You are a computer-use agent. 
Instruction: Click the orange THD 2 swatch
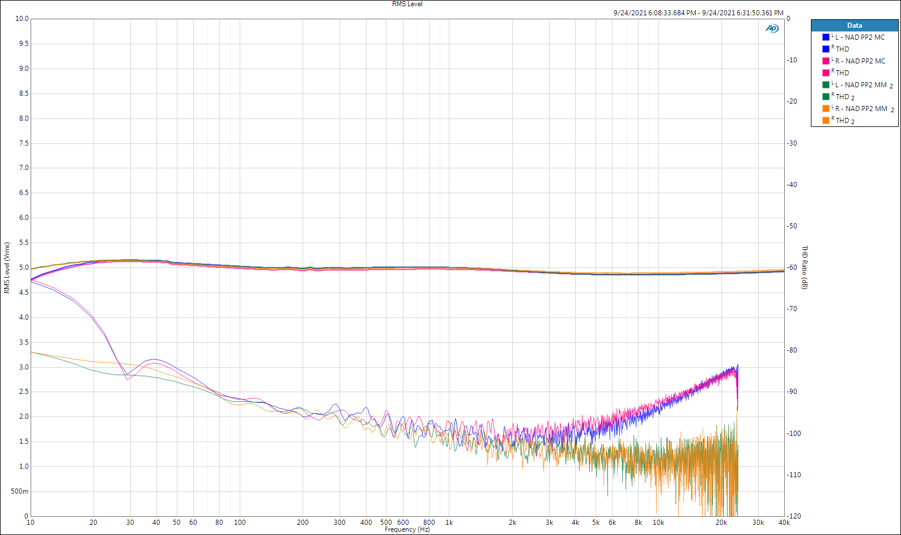826,121
